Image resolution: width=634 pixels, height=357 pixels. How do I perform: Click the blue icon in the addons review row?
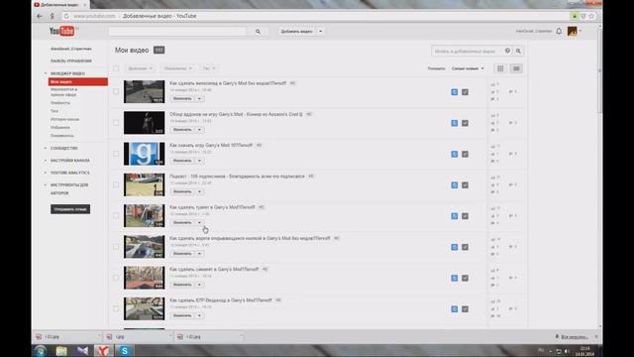pos(455,123)
